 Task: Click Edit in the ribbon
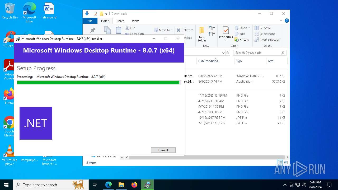240,34
